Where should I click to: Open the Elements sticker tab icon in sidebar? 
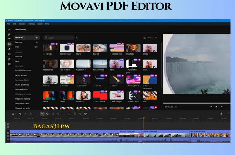click(x=9, y=54)
